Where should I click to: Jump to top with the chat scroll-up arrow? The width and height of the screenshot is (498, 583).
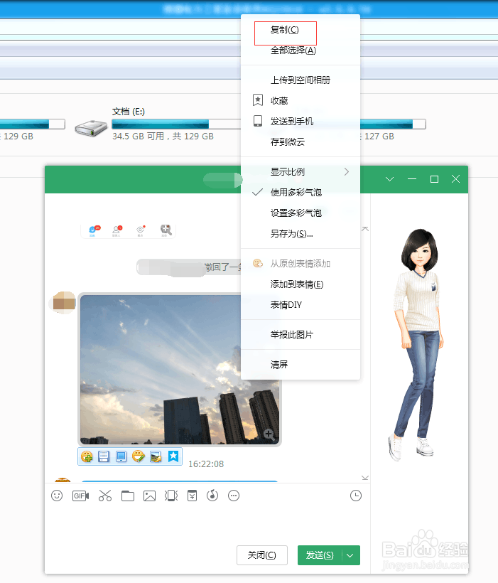pyautogui.click(x=365, y=229)
